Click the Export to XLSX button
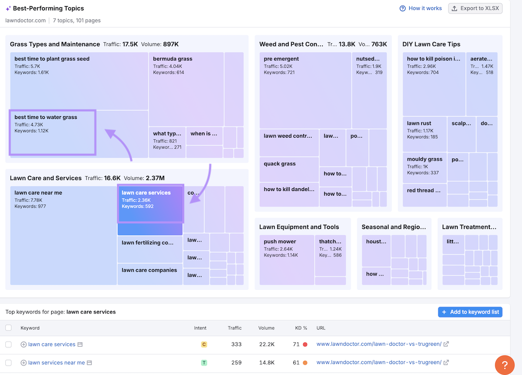522x375 pixels. (x=475, y=8)
